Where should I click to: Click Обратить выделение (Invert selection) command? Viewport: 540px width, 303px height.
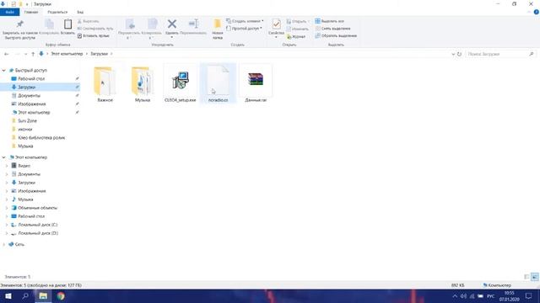tap(336, 35)
